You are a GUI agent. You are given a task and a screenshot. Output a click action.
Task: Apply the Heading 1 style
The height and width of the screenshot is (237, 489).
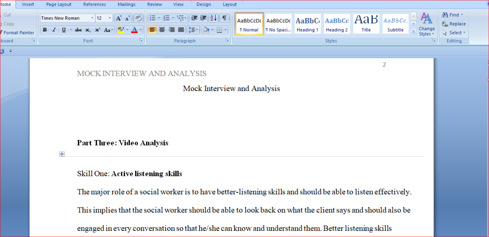click(x=307, y=24)
